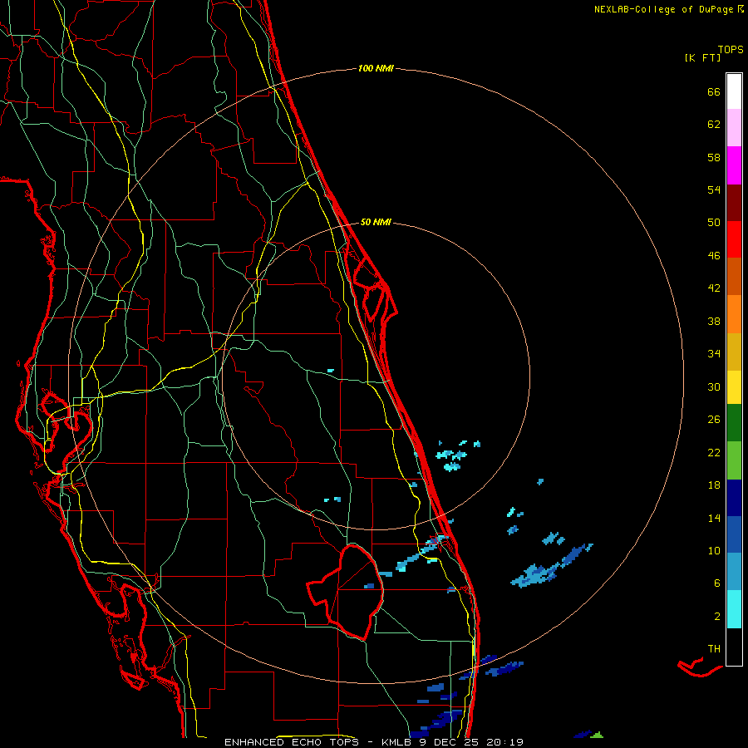Pick the dark green legend swatch

(734, 423)
